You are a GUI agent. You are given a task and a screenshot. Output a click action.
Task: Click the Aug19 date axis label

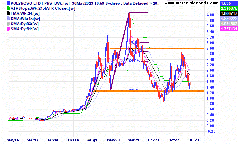93,140
